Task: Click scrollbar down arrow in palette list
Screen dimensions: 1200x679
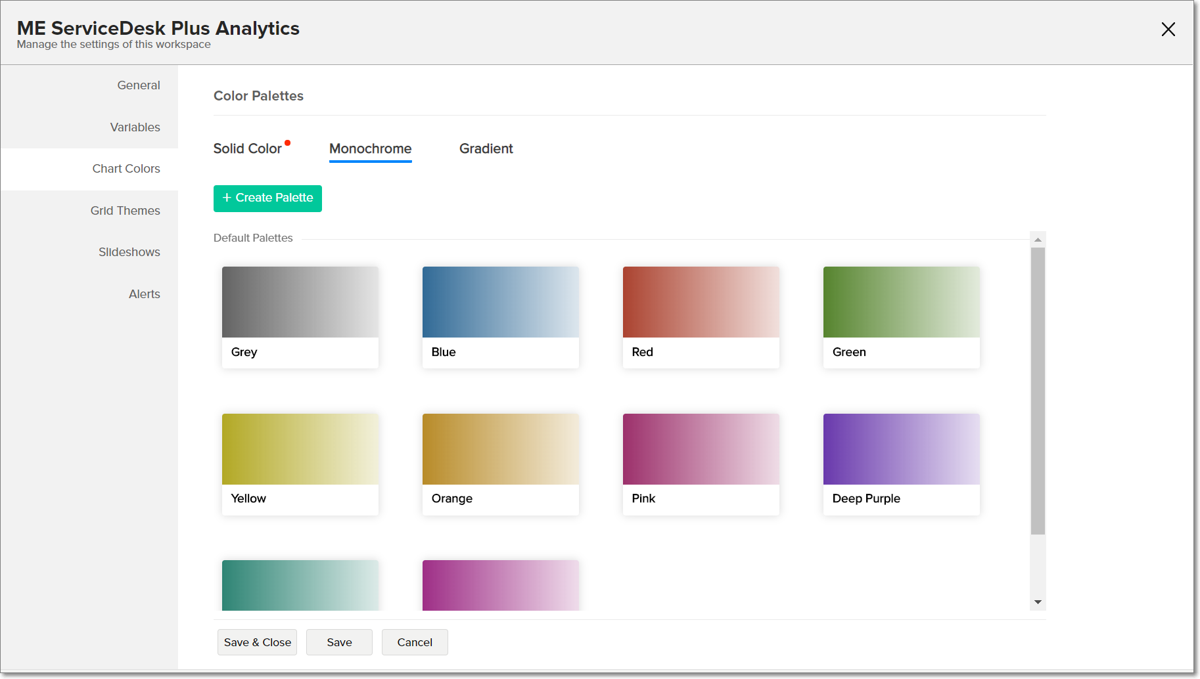Action: pos(1038,602)
